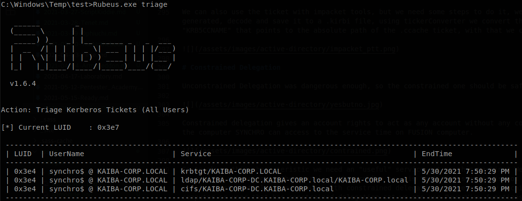
Task: Expand the _sass folder chevron
Action: click(35, 119)
